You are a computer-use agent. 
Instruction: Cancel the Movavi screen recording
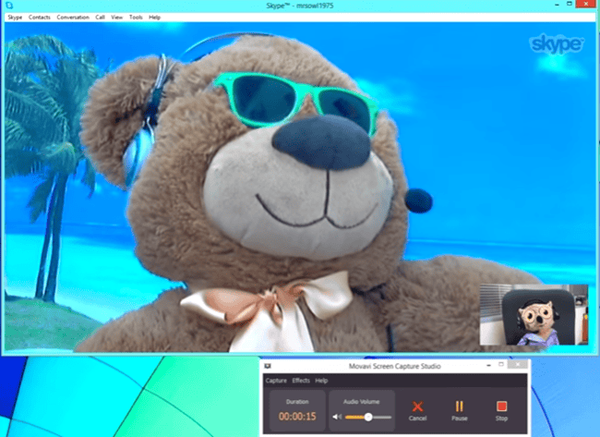(417, 410)
